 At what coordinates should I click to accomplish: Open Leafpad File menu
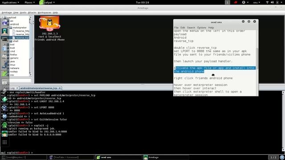pos(176,28)
